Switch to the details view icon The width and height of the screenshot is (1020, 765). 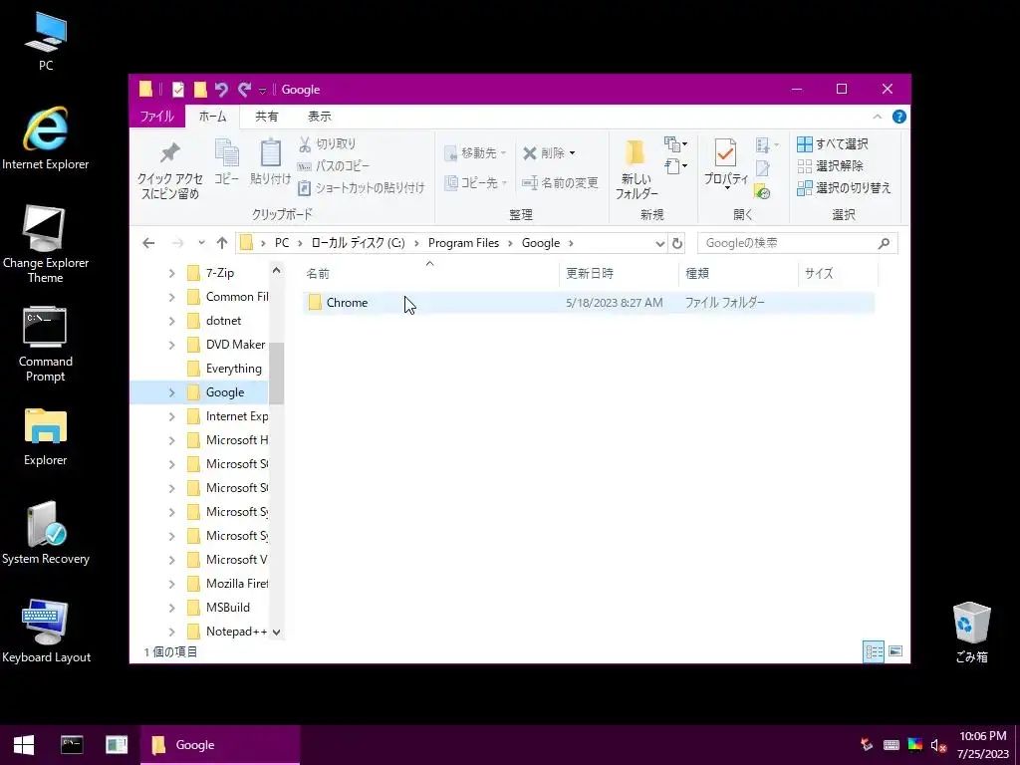[874, 651]
